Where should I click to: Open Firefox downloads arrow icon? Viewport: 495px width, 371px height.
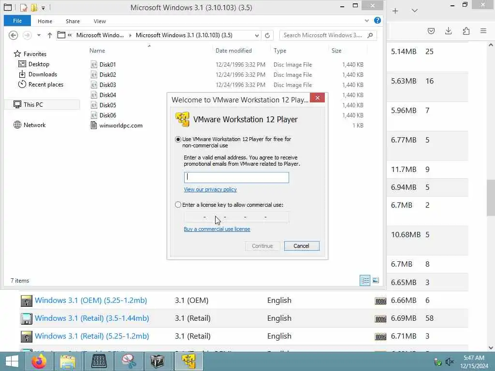pos(448,31)
